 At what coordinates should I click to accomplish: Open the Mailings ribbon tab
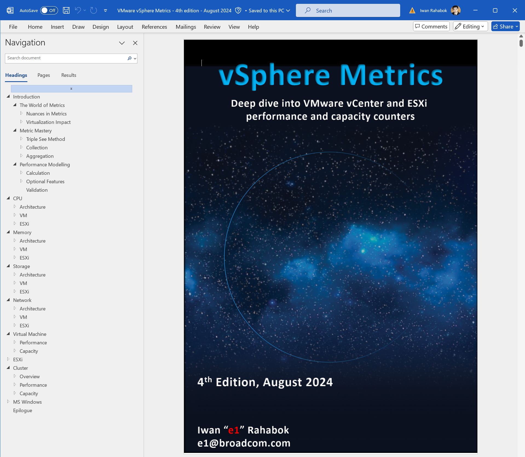(x=186, y=27)
